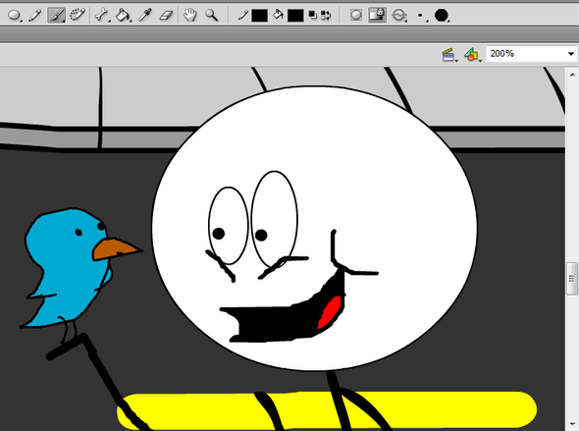Open the Edit Symbols menu
This screenshot has height=431, width=579.
click(473, 55)
